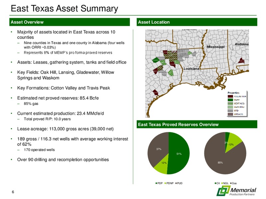Click the Memorial Production Partners logo
Image resolution: width=266 pixels, height=199 pixels.
[x=236, y=190]
